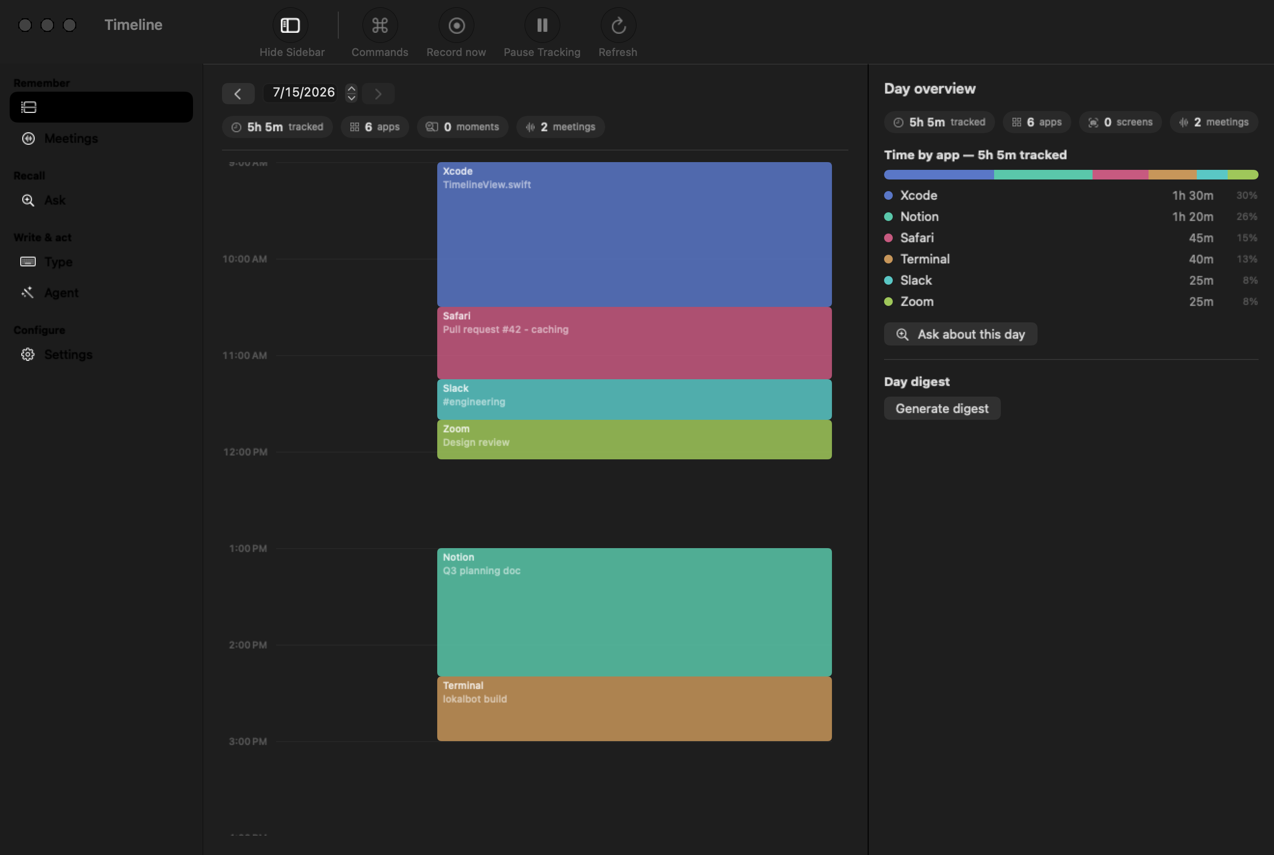This screenshot has width=1274, height=855.
Task: Refresh the timeline
Action: click(618, 25)
